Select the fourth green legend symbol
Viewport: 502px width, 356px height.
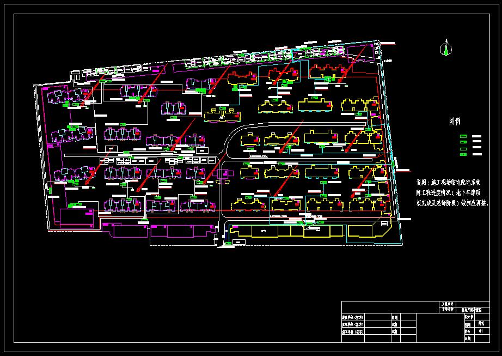pos(463,155)
